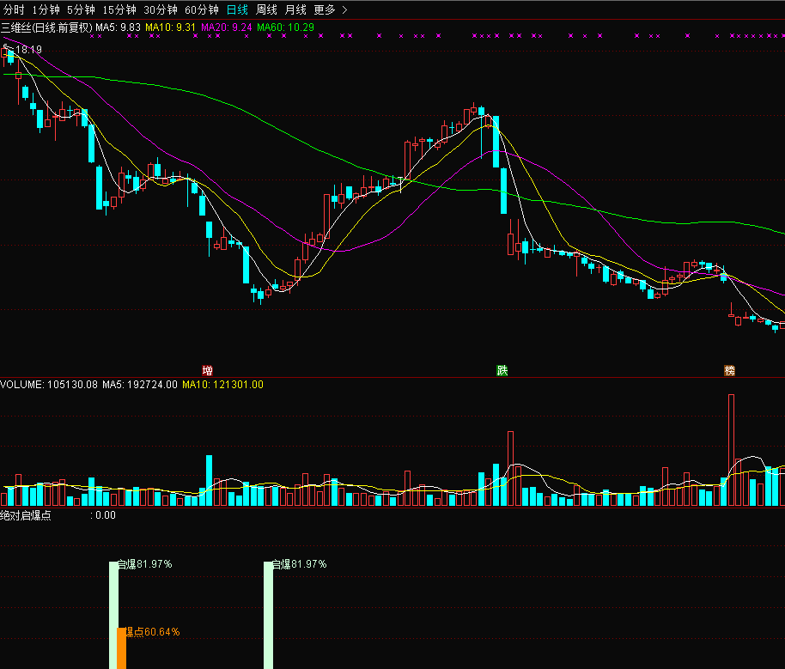Open the 15分钟 period tab
The image size is (785, 669).
[x=119, y=9]
